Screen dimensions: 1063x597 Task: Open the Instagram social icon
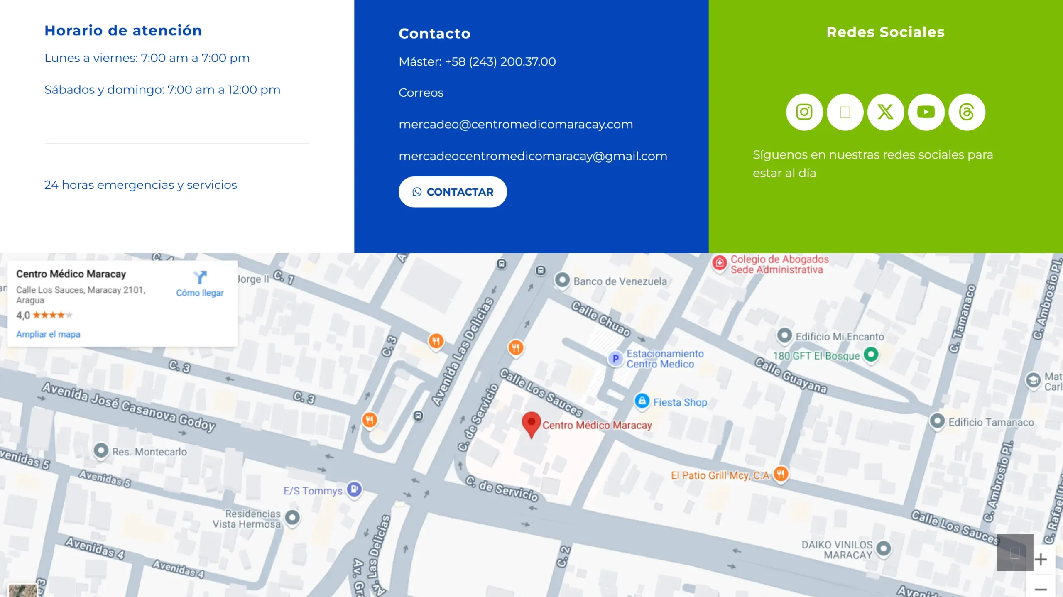pos(804,112)
